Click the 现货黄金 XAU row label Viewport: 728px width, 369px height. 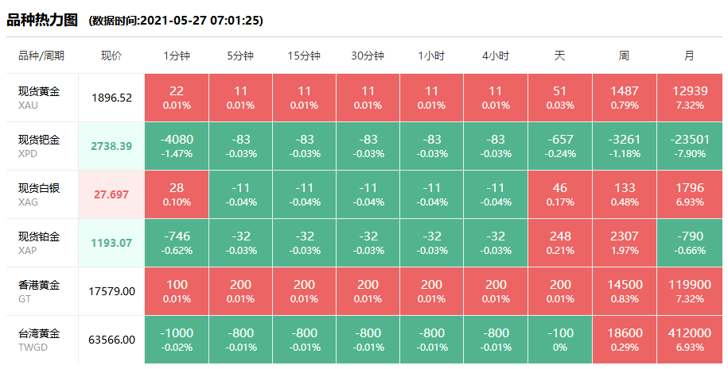coord(39,97)
